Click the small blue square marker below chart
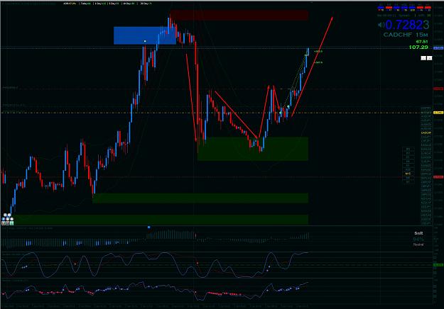444x309 pixels. (149, 227)
